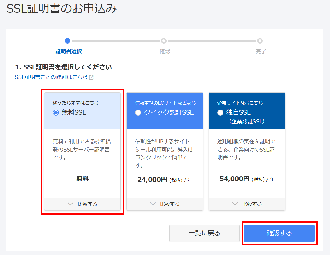Click the 無料SSL description paragraph
Viewport: 330px width, 255px height.
pos(82,149)
